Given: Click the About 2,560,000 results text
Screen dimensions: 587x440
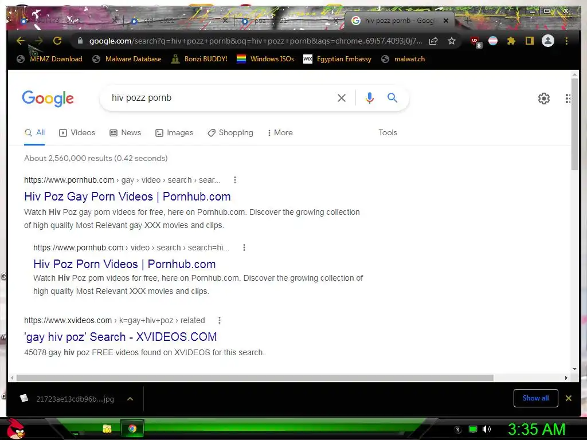Looking at the screenshot, I should (x=96, y=158).
